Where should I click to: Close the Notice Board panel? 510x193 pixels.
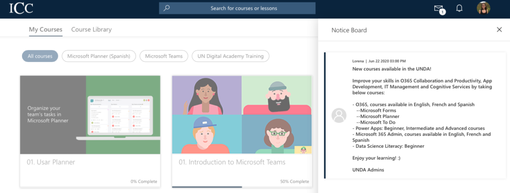499,30
